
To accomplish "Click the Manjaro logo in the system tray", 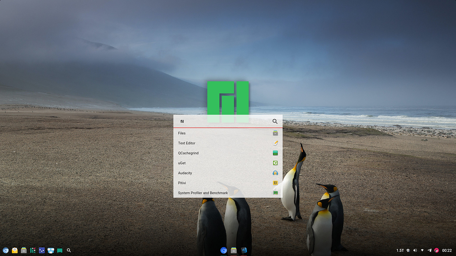I will [436, 250].
